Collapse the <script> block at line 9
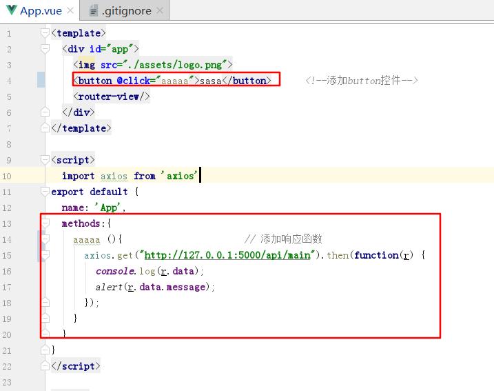Image resolution: width=494 pixels, height=391 pixels. click(45, 160)
